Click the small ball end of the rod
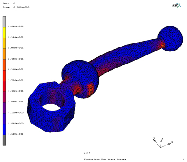 click(170, 39)
